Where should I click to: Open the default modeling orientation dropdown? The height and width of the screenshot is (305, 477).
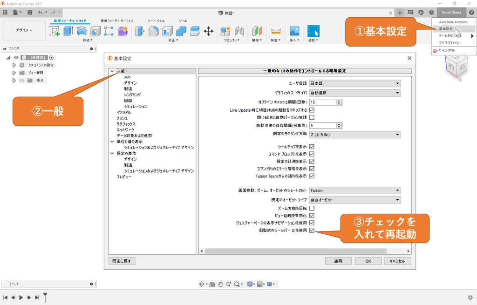[x=355, y=135]
